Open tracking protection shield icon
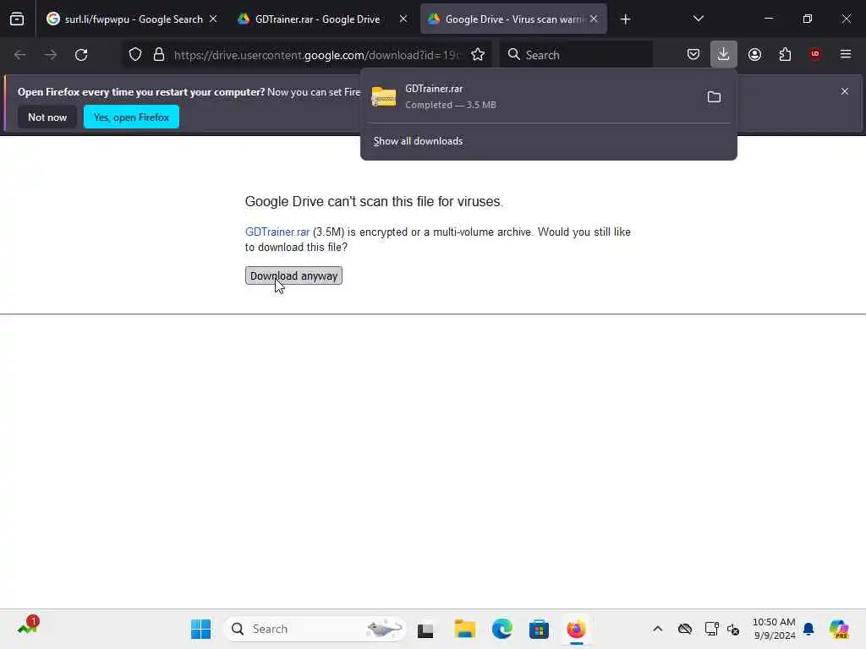 pos(135,55)
